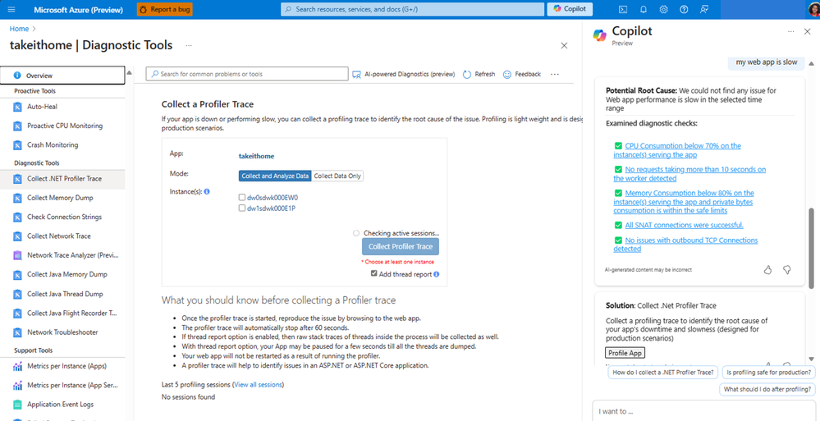Open AI-powered Diagnostics (preview)
This screenshot has height=421, width=820.
pyautogui.click(x=403, y=74)
